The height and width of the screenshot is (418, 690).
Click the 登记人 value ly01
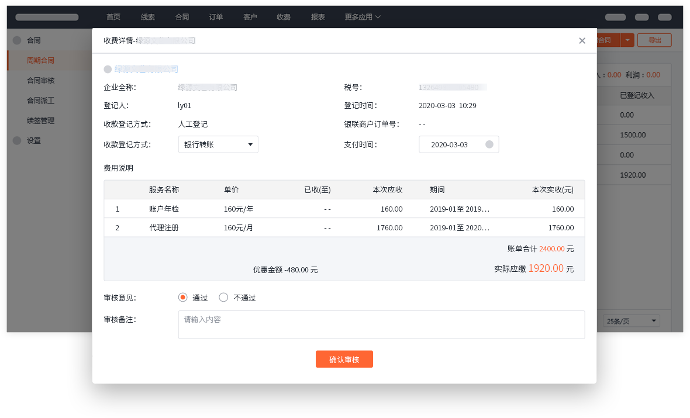click(184, 106)
